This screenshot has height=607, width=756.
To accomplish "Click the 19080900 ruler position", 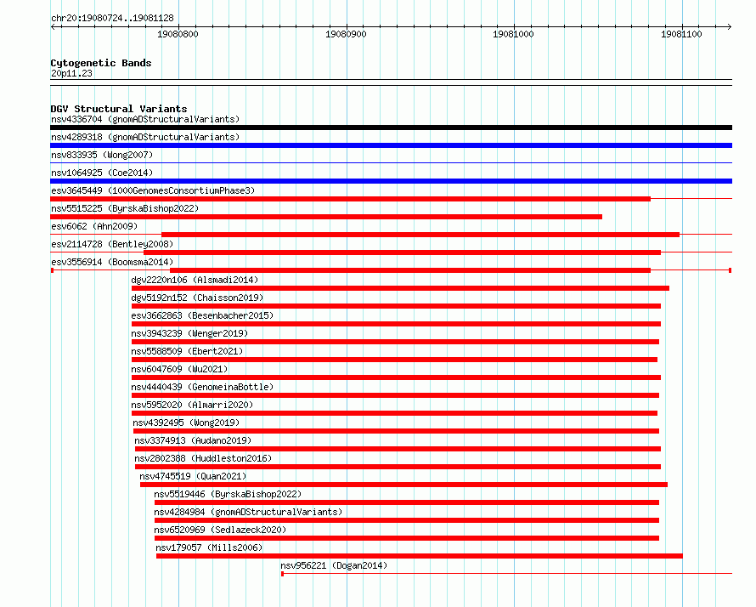I will click(347, 34).
